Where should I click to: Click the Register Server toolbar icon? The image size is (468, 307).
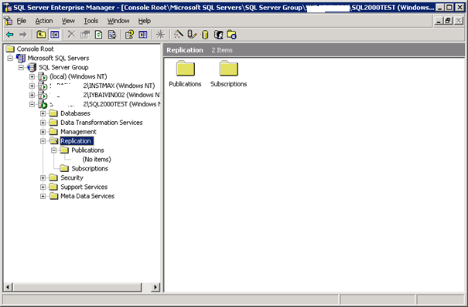[x=192, y=35]
